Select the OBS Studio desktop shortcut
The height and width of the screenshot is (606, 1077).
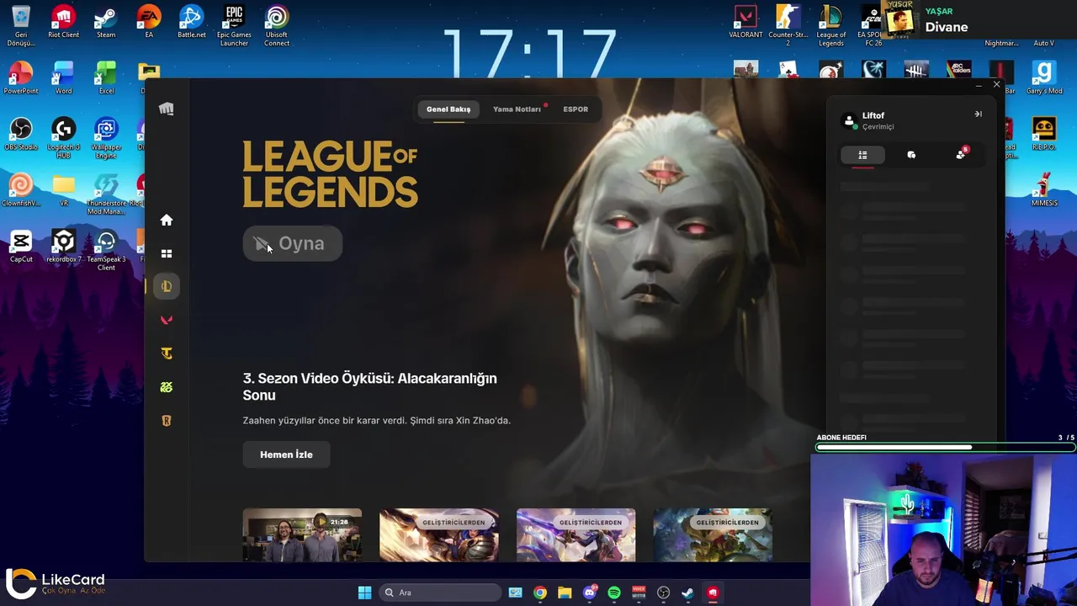(x=21, y=134)
